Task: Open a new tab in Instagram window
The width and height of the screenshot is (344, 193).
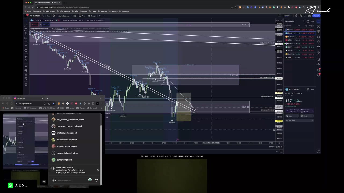Action: [x=48, y=98]
